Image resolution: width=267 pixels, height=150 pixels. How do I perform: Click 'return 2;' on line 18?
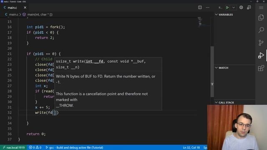(x=45, y=38)
